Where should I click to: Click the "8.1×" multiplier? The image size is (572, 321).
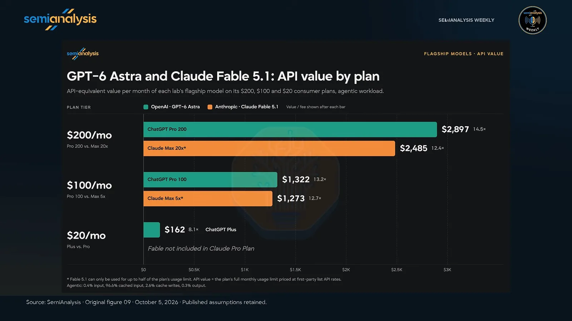pos(193,230)
